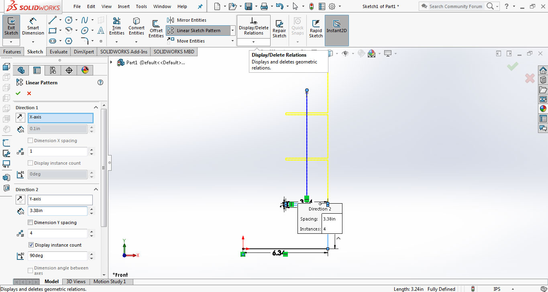
Task: Click the Direction 2 instance count field
Action: [57, 233]
